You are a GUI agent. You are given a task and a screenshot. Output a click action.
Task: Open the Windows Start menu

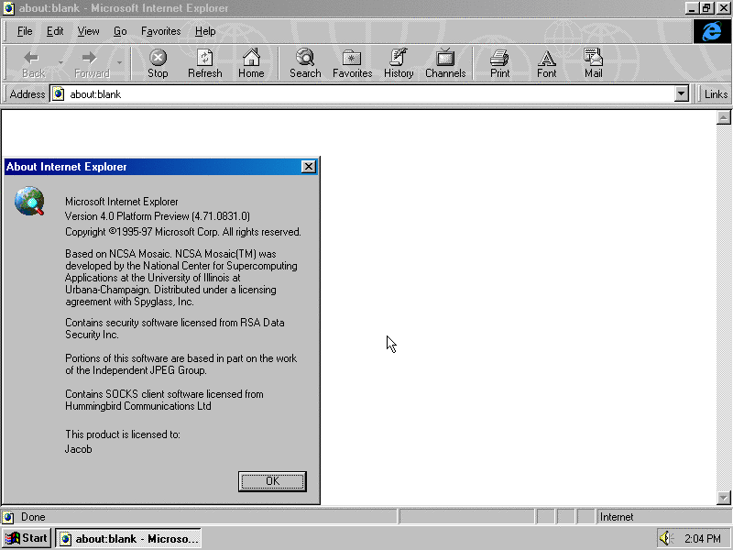point(27,538)
